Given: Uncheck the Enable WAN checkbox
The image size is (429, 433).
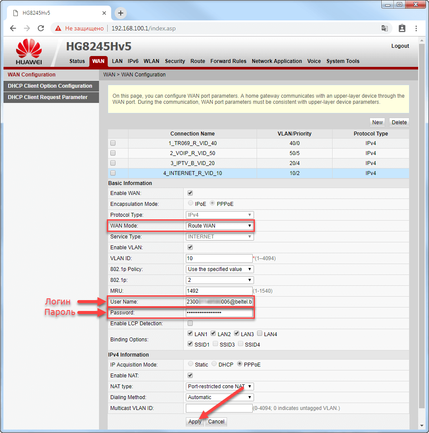Looking at the screenshot, I should click(190, 193).
